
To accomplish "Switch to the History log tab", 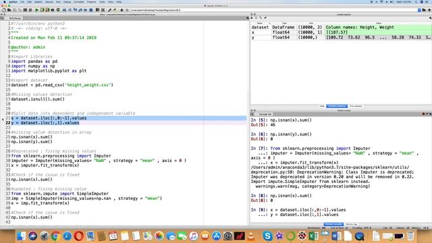I will click(x=351, y=224).
